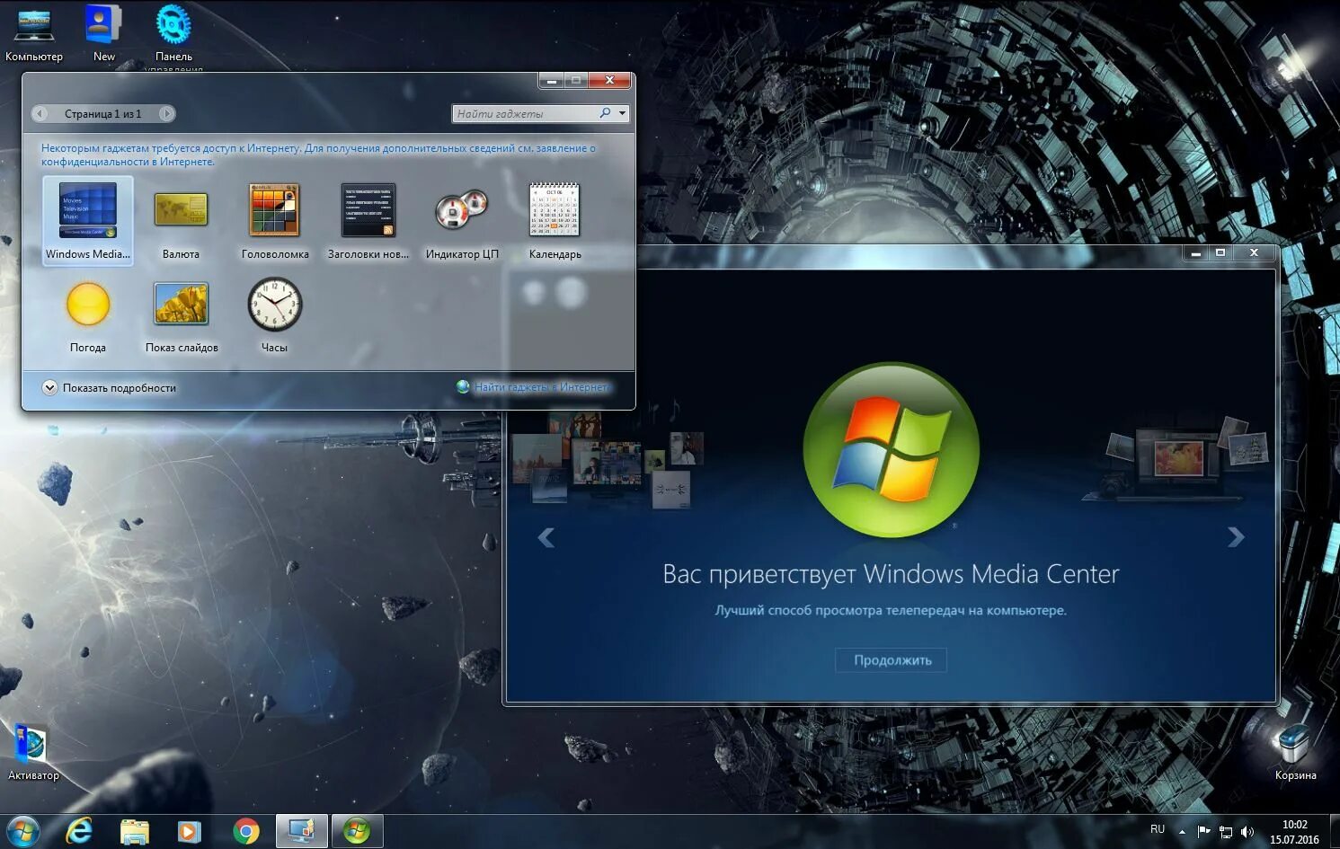The image size is (1340, 849).
Task: Open Windows Explorer folder on taskbar
Action: pyautogui.click(x=135, y=831)
